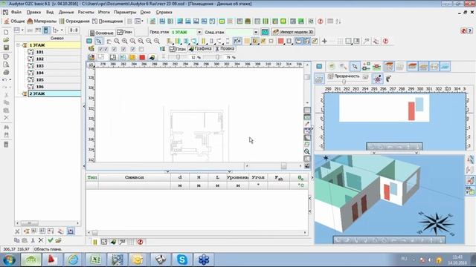Screen dimensions: 476x267
Task: Select the Графика sub-tab
Action: [x=200, y=48]
